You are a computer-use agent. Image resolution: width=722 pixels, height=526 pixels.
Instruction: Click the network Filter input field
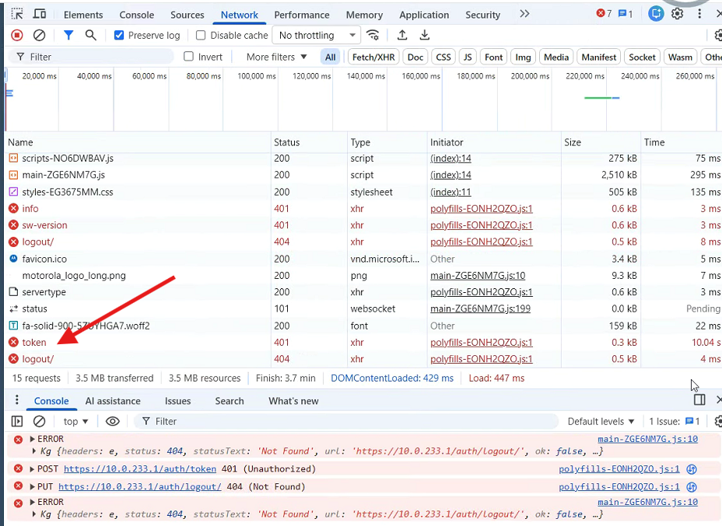[x=91, y=57]
